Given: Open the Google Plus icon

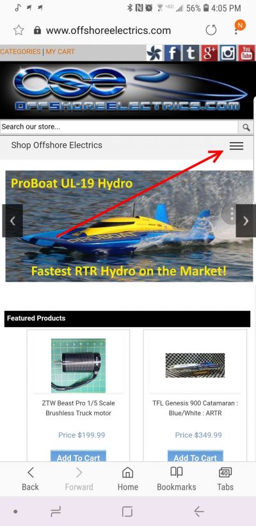Looking at the screenshot, I should (x=209, y=53).
